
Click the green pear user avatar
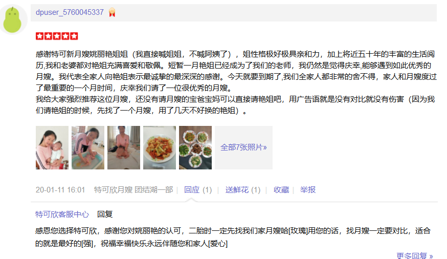12,19
